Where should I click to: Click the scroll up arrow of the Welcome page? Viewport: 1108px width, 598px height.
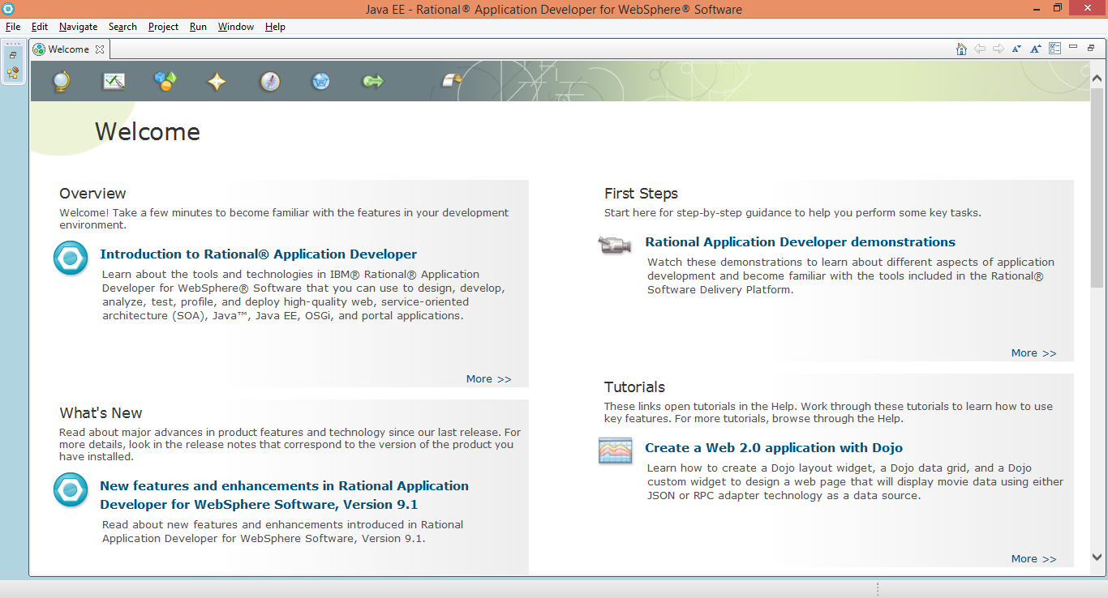(1097, 79)
